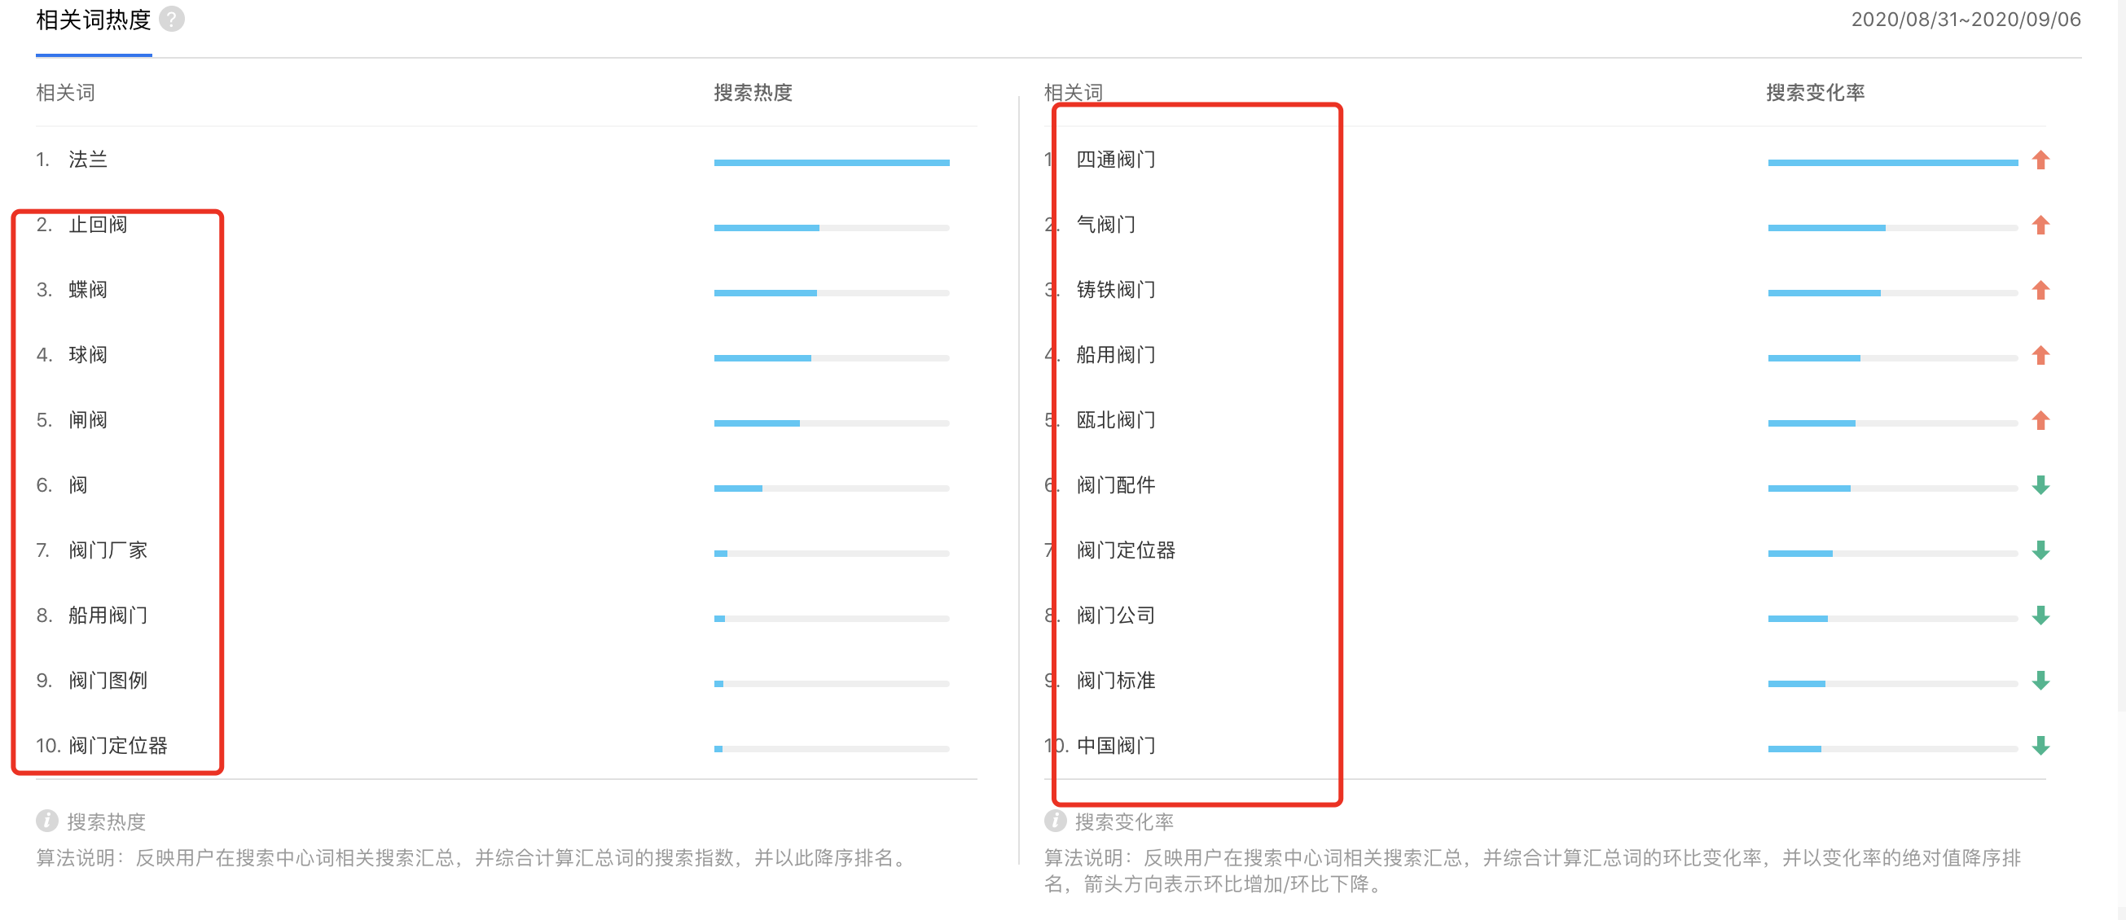This screenshot has width=2126, height=920.
Task: Click the down arrow for 中国阀门
Action: [x=2040, y=746]
